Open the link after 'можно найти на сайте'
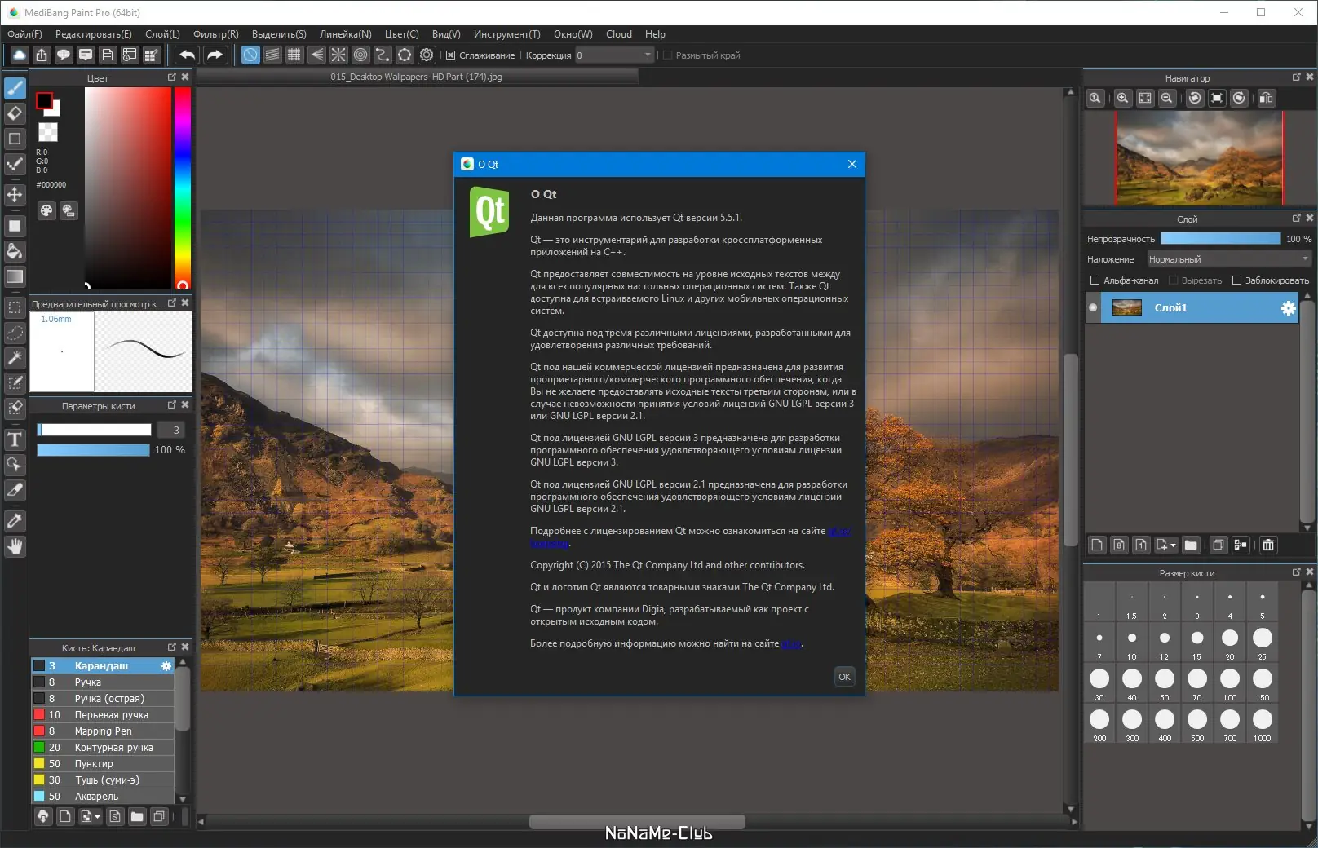Image resolution: width=1318 pixels, height=848 pixels. click(x=791, y=644)
